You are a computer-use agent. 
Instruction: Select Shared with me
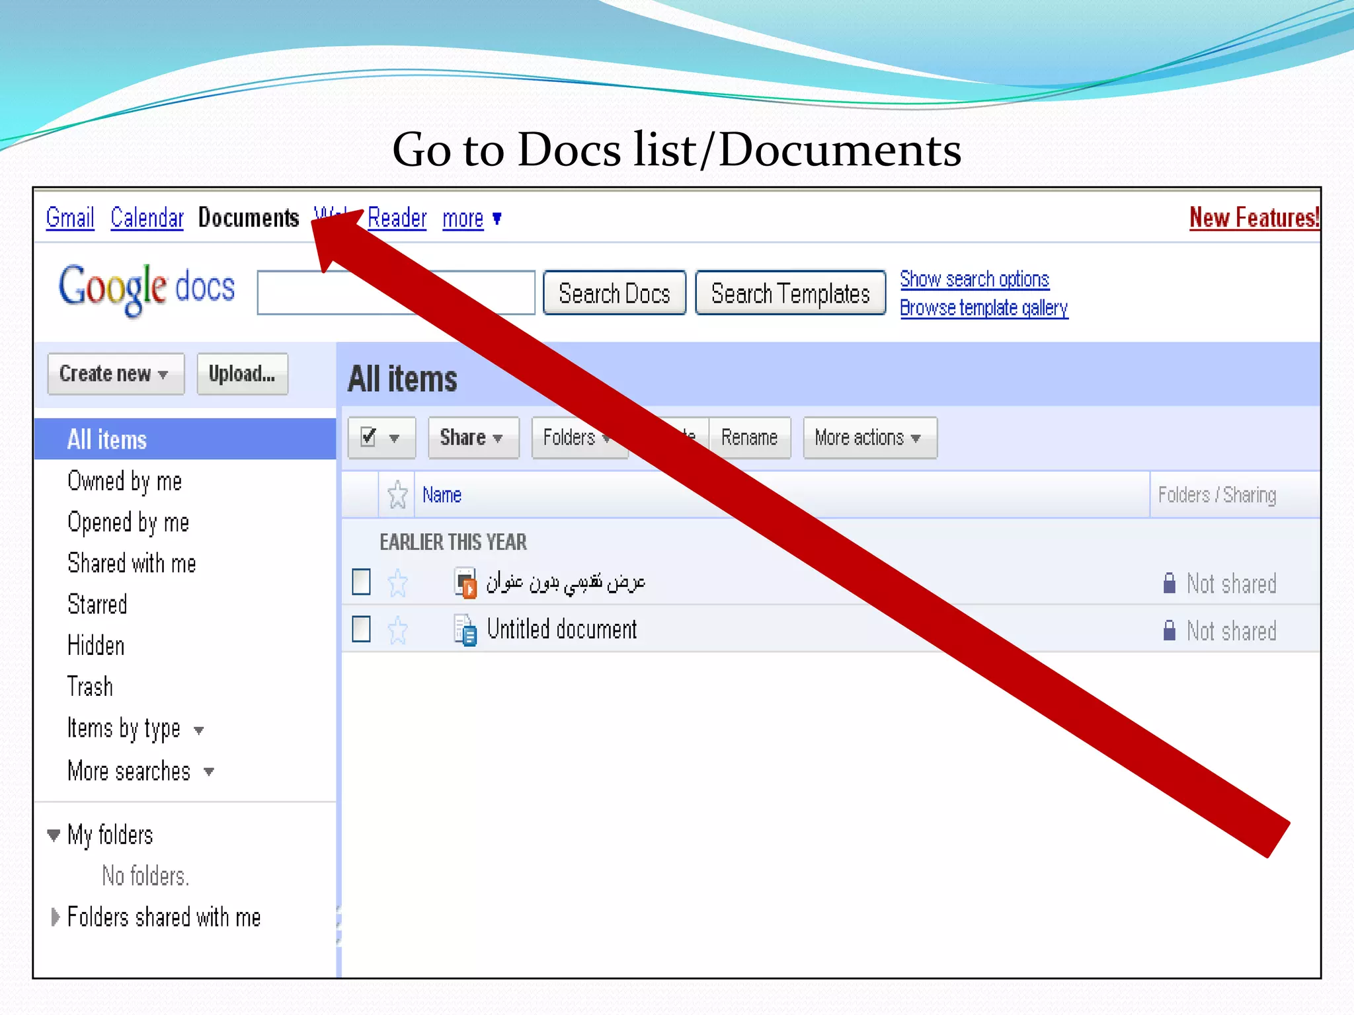tap(132, 563)
